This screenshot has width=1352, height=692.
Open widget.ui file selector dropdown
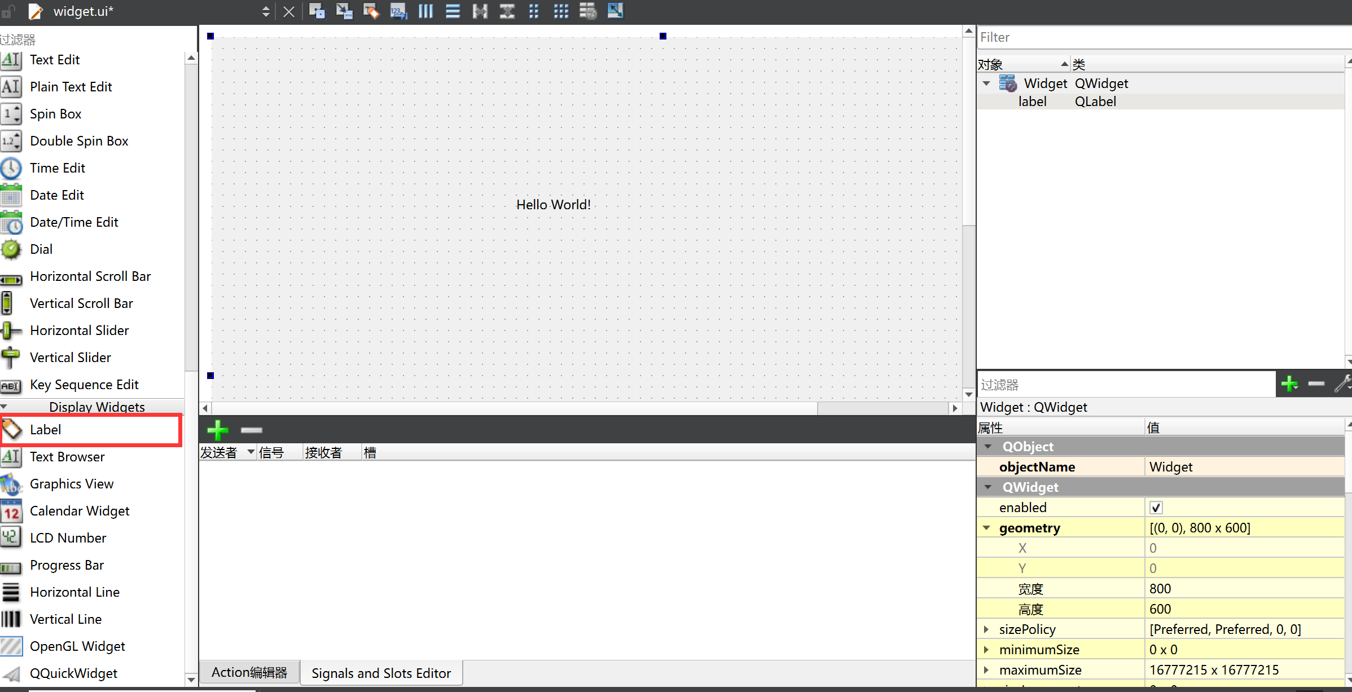[x=266, y=11]
